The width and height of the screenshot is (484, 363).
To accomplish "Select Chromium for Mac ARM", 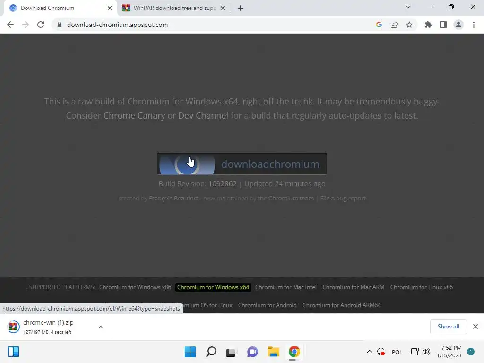I will (354, 287).
